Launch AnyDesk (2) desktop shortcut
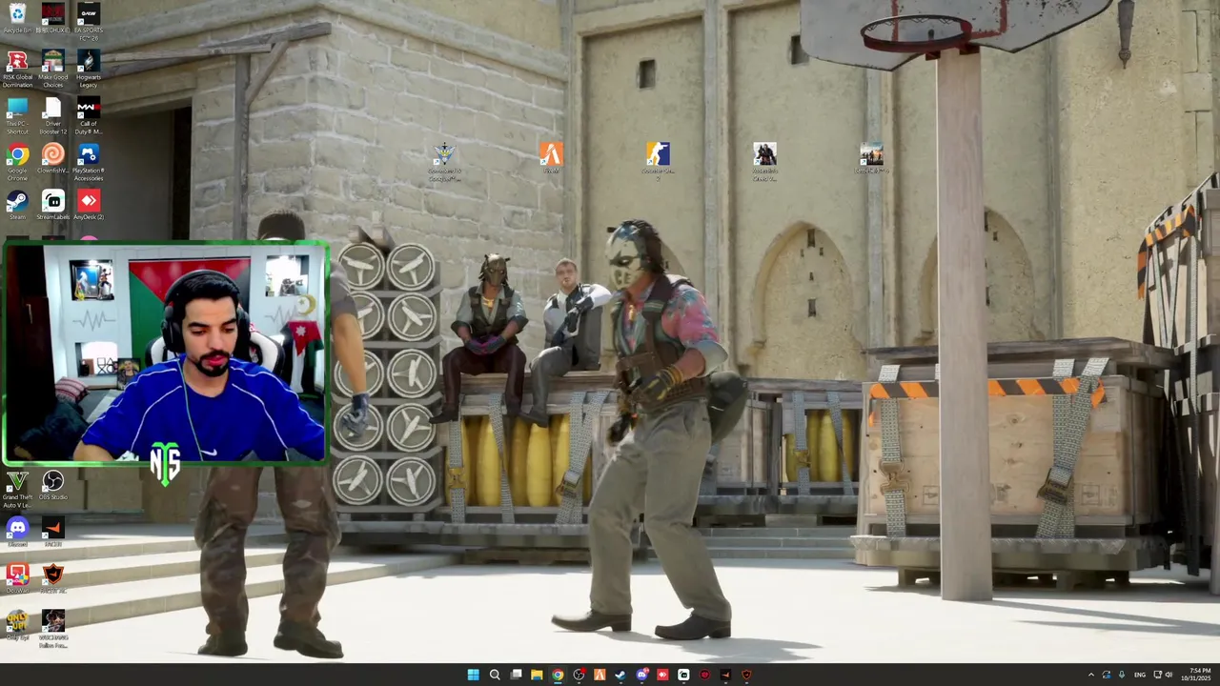The width and height of the screenshot is (1220, 686). click(89, 205)
